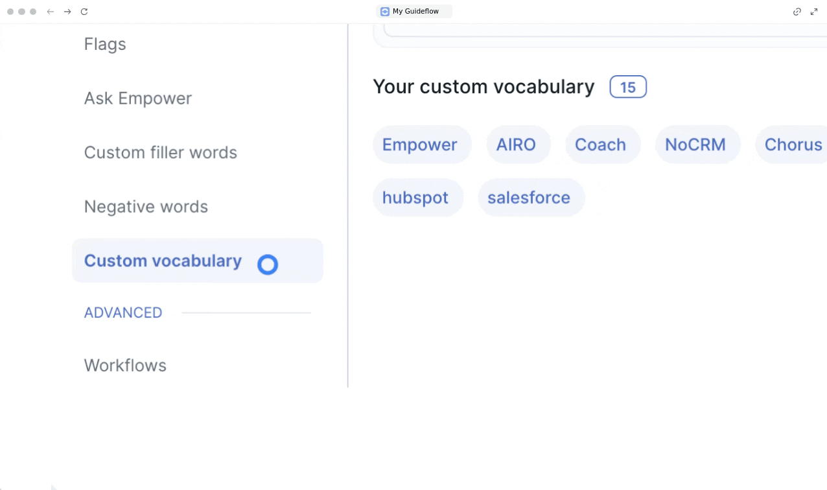The width and height of the screenshot is (827, 490).
Task: Reload the page with the refresh icon
Action: (84, 12)
